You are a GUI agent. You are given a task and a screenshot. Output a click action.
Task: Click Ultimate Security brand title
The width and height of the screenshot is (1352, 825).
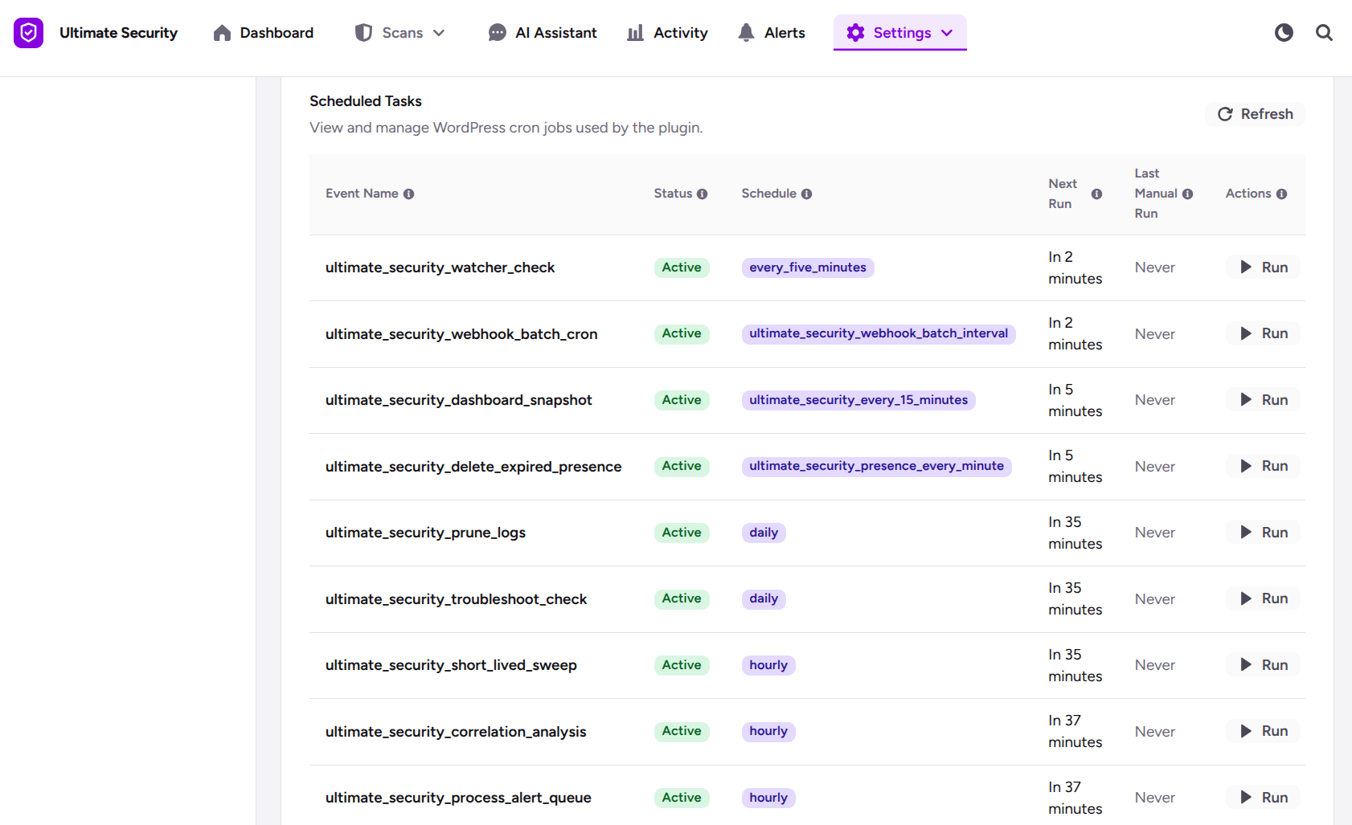(x=118, y=33)
